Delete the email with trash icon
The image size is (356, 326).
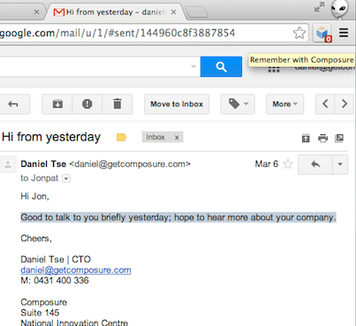[117, 104]
